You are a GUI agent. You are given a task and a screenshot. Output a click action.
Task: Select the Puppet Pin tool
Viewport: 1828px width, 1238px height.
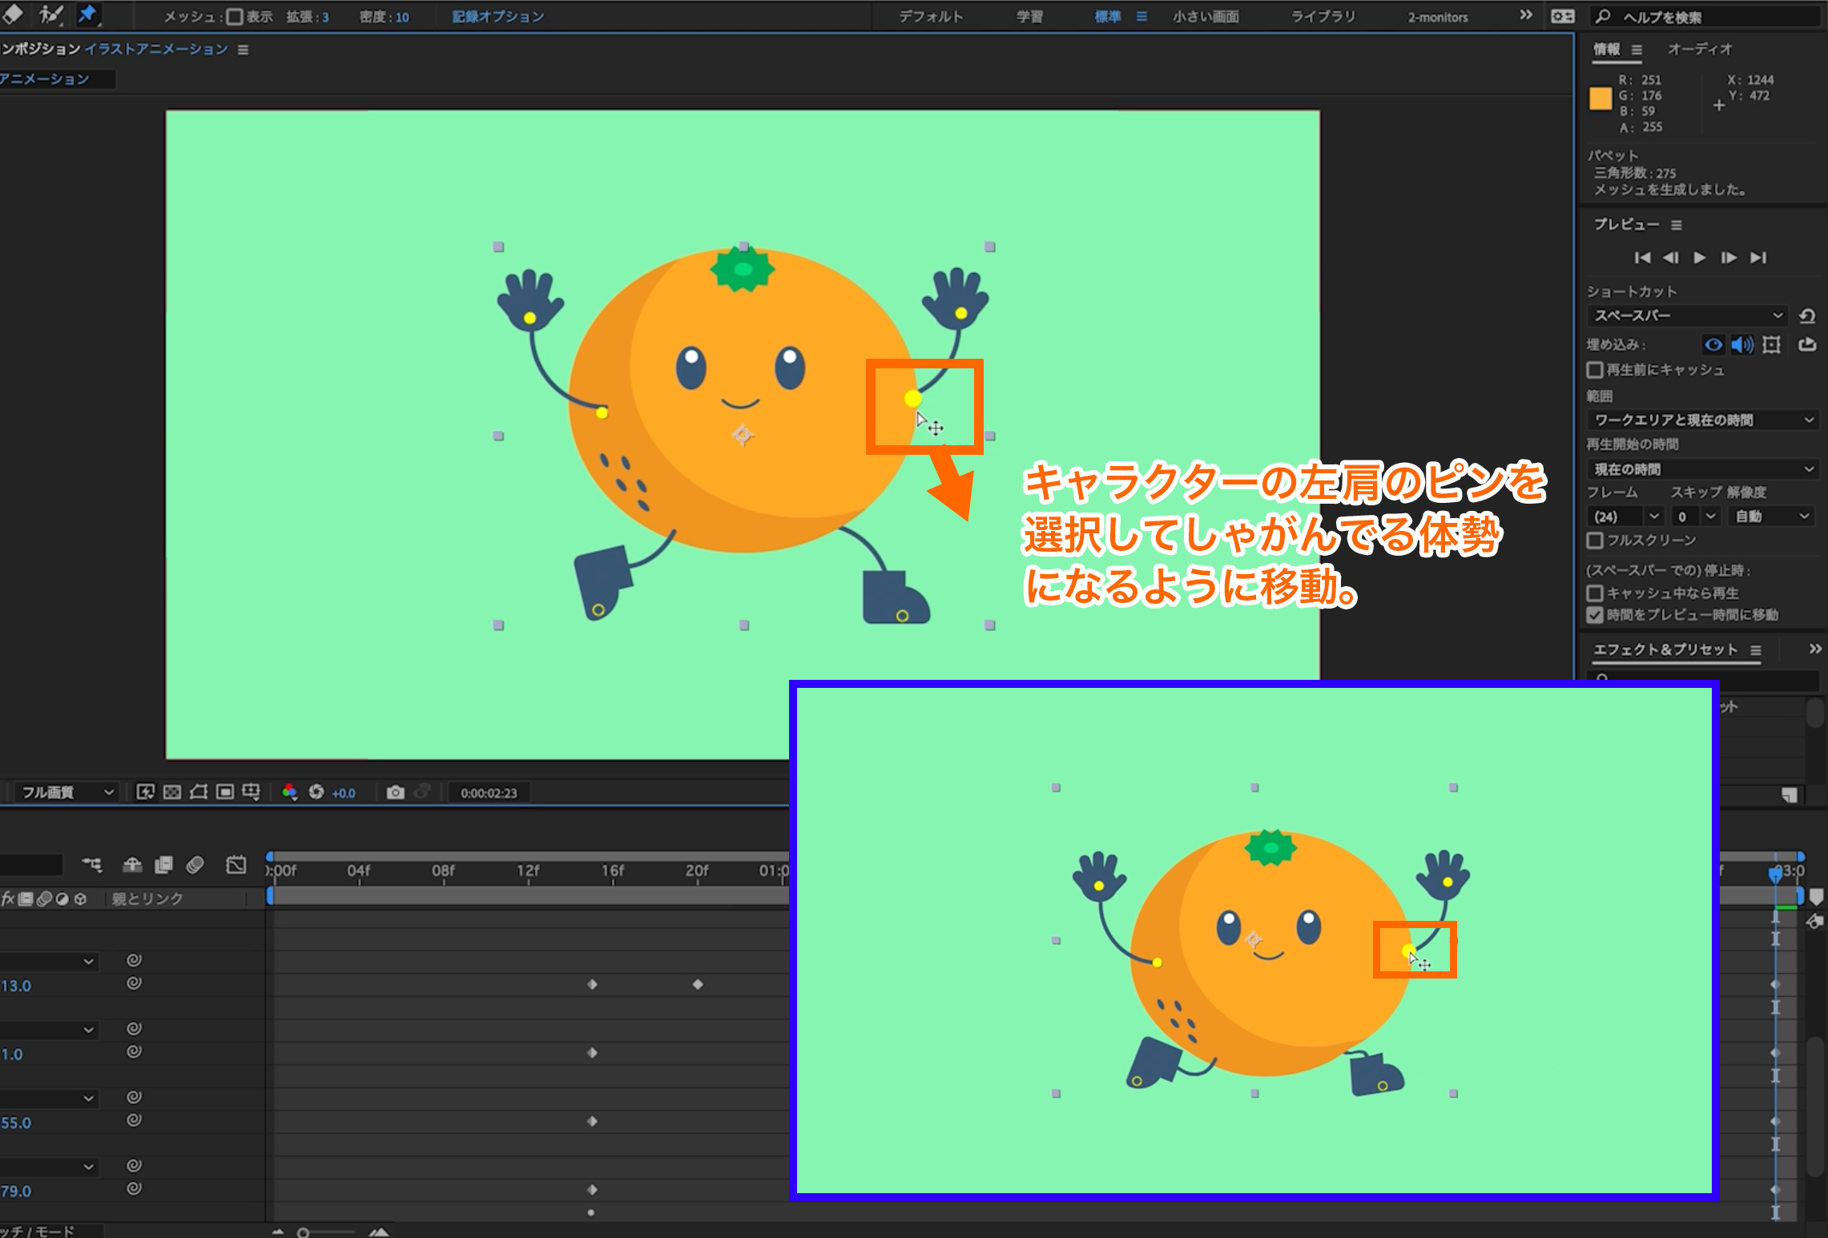87,14
